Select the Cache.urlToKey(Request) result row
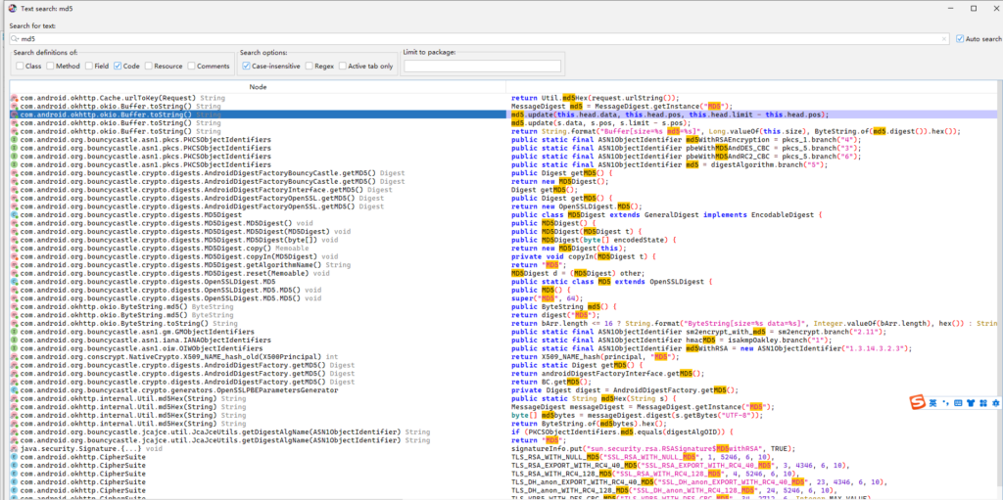The width and height of the screenshot is (1003, 500). 108,99
